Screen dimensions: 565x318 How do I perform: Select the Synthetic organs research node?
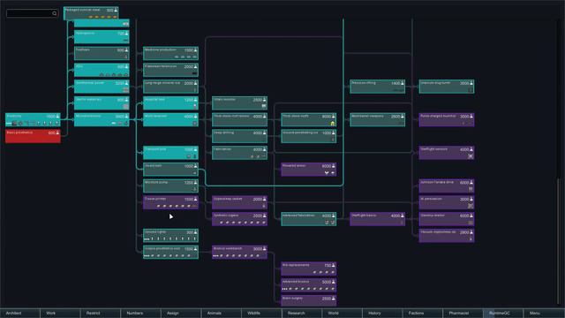239,219
